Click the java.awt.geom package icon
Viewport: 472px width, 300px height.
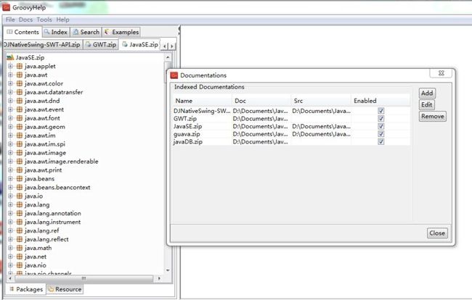coord(20,127)
